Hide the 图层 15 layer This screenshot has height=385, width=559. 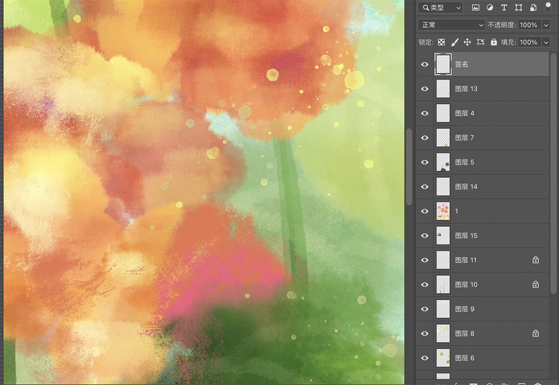425,235
